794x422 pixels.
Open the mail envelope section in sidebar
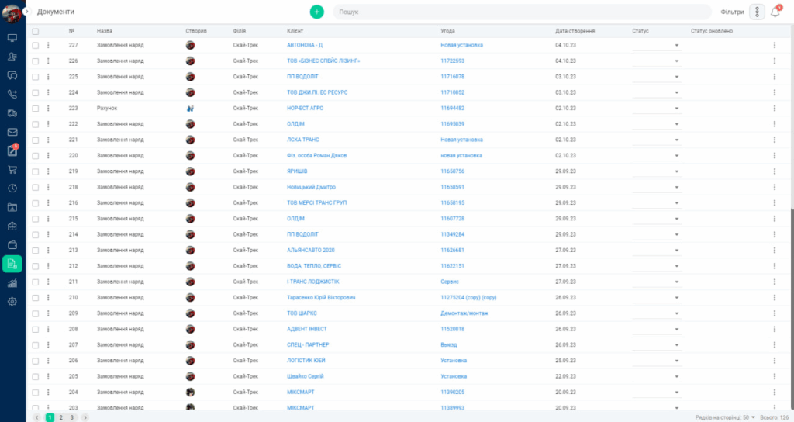point(12,132)
